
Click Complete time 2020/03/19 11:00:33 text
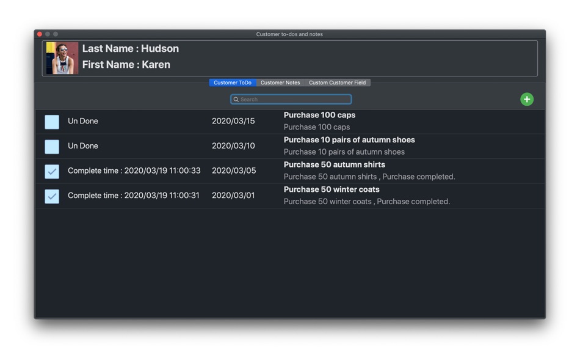[x=134, y=170]
